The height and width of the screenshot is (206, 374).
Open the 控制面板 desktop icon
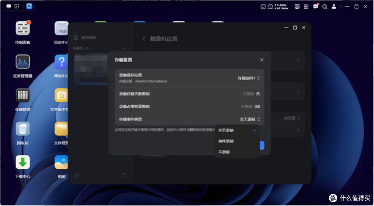click(x=23, y=28)
